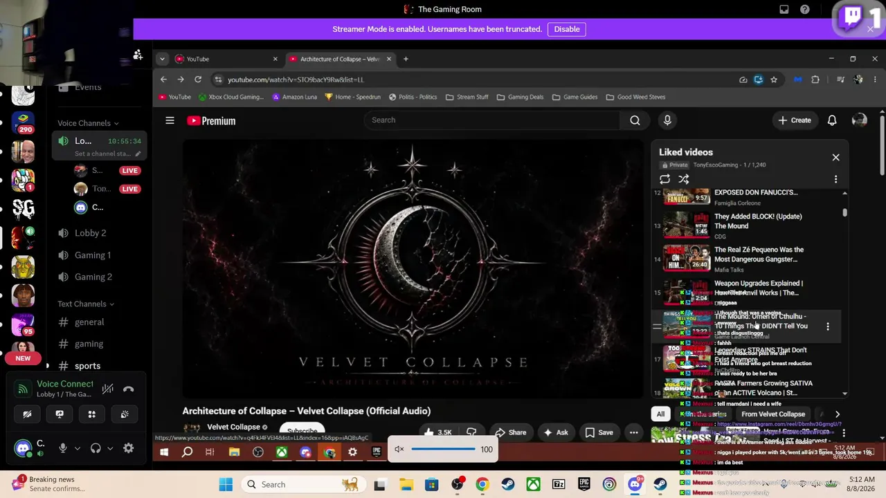
Task: Toggle loop playlist in Liked videos
Action: coord(664,179)
